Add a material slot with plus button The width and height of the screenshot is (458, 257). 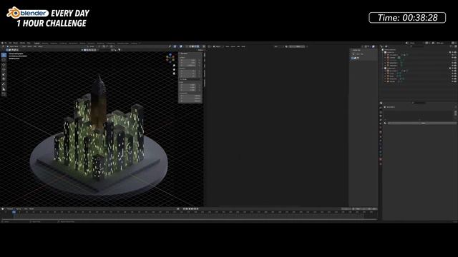click(x=455, y=112)
